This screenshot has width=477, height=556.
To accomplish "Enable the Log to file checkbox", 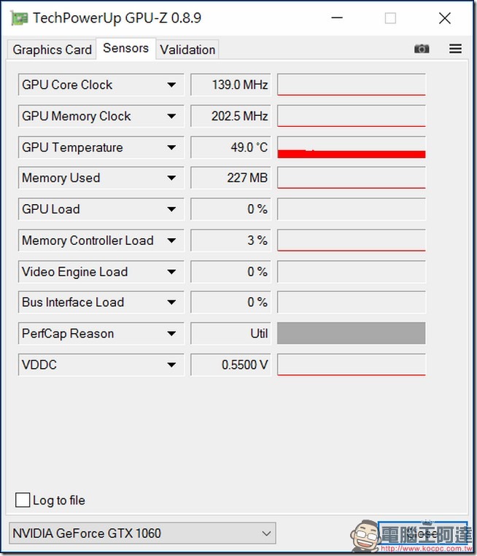I will coord(23,500).
